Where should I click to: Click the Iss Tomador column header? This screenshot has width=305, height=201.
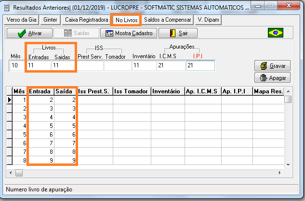[132, 91]
